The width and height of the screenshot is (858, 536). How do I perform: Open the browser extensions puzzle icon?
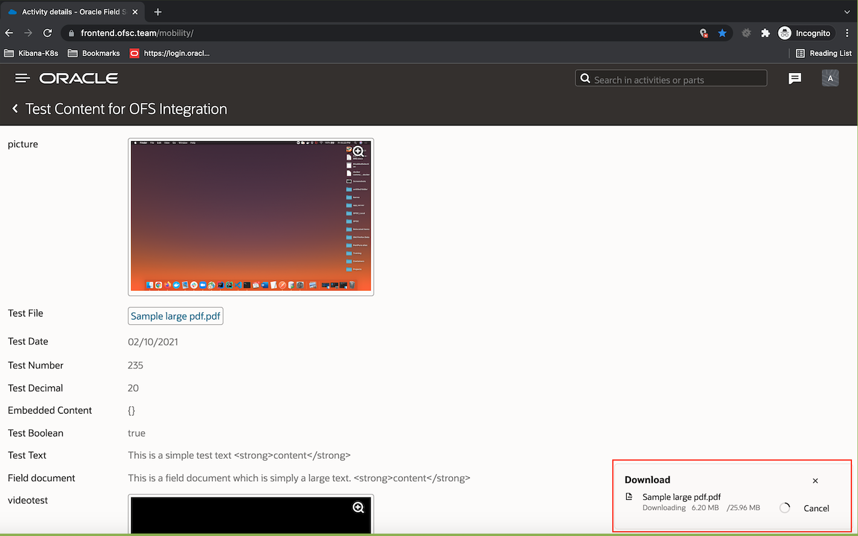[x=766, y=33]
